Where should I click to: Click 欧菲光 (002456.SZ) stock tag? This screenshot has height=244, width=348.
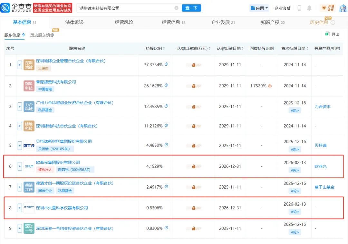click(75, 170)
